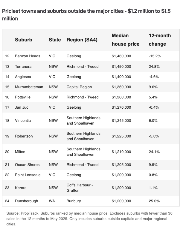This screenshot has width=183, height=229.
Task: Click the table title heading text
Action: point(86,15)
